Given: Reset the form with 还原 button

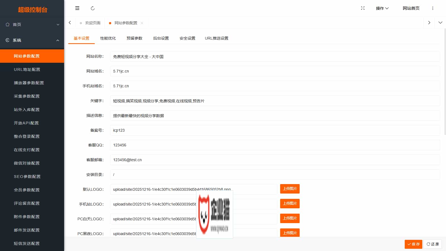Looking at the screenshot, I should [433, 244].
